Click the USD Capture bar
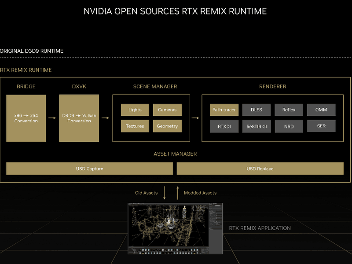Viewport: 352px width, 264px height. (90, 169)
